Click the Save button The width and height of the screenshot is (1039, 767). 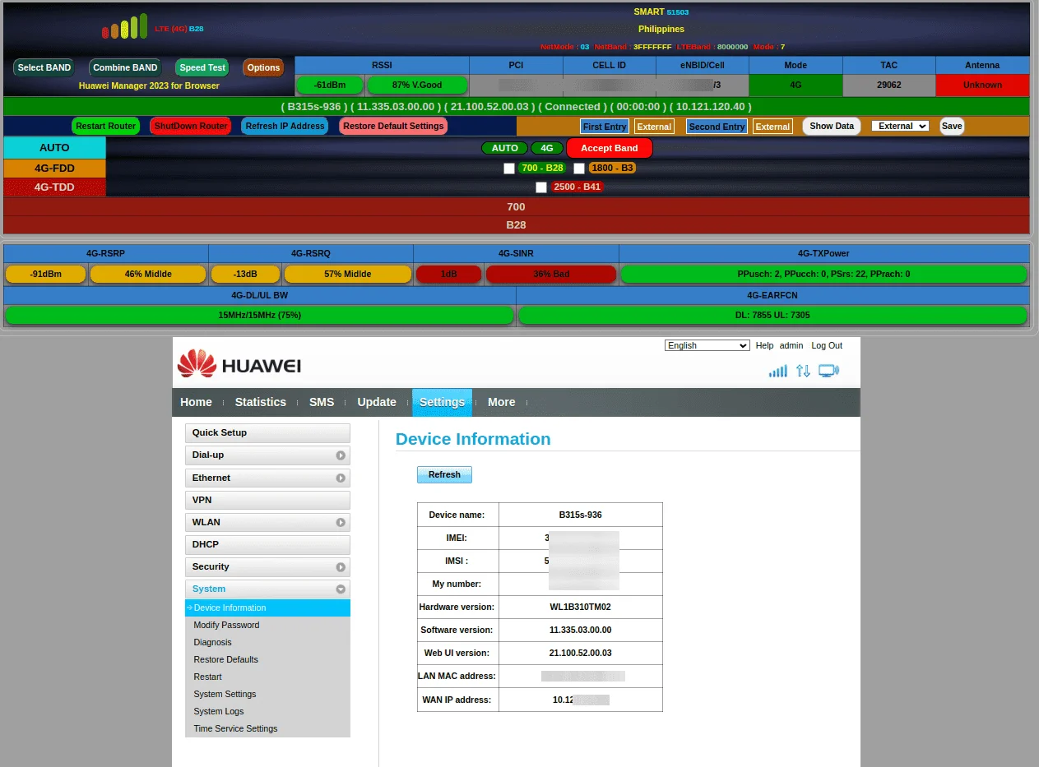click(x=952, y=126)
